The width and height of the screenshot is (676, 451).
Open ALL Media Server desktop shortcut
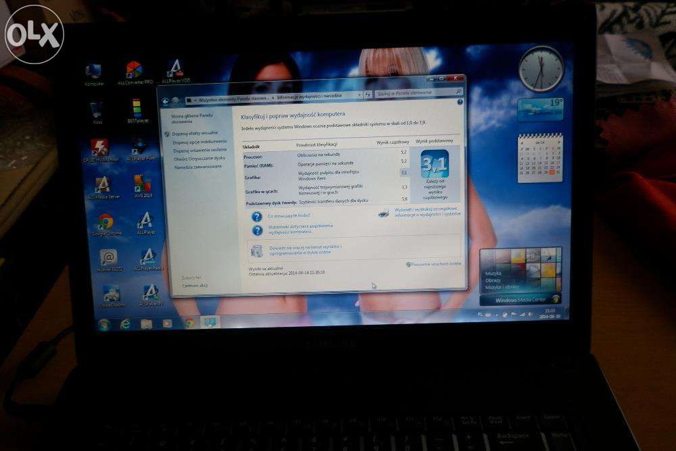pos(103,188)
